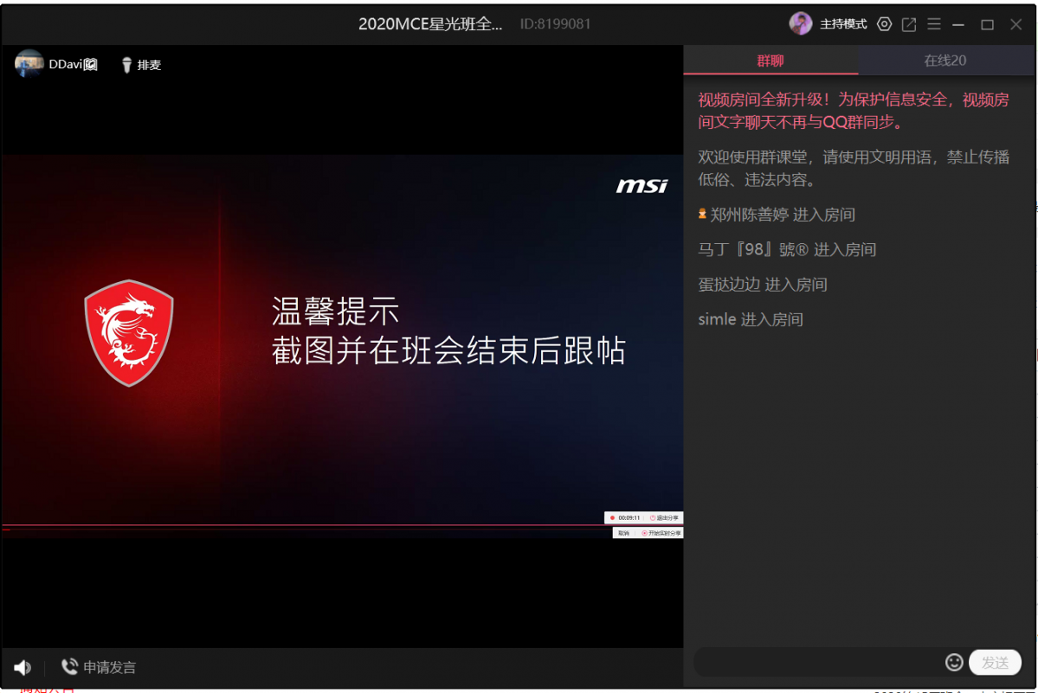Screen dimensions: 1038x693
Task: Click the red room upgrade notice text
Action: (x=854, y=111)
